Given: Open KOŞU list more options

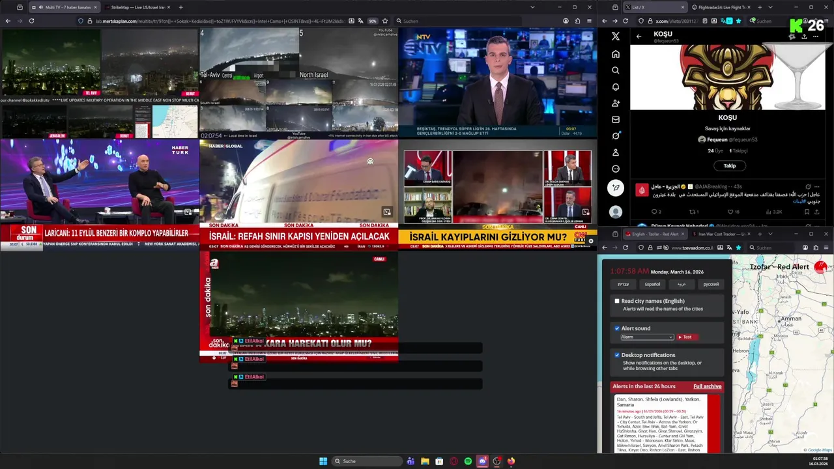Looking at the screenshot, I should click(x=816, y=36).
